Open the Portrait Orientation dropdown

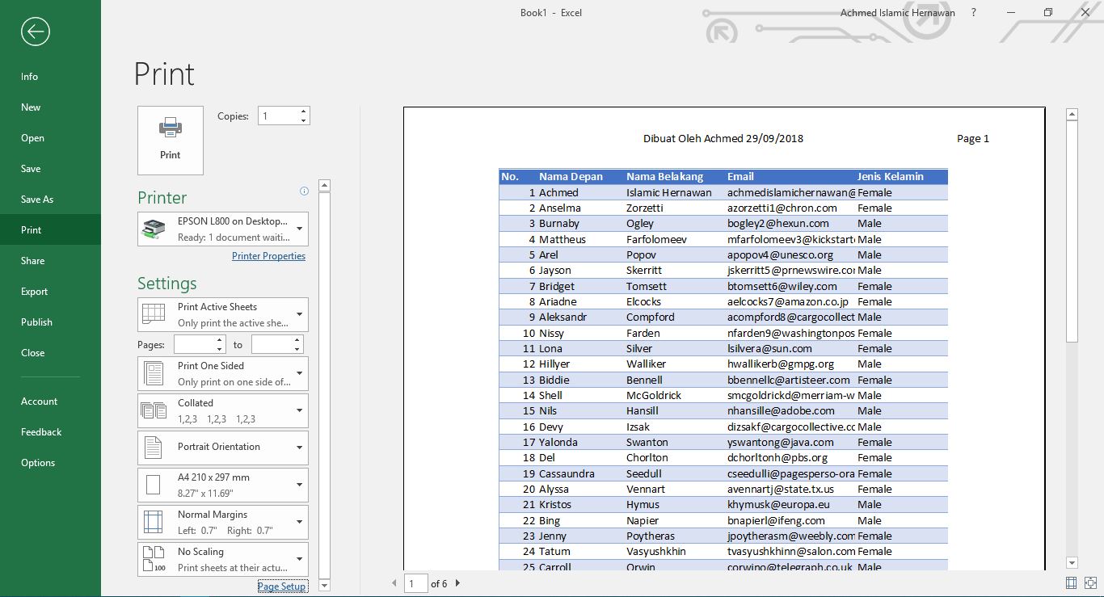(x=223, y=448)
